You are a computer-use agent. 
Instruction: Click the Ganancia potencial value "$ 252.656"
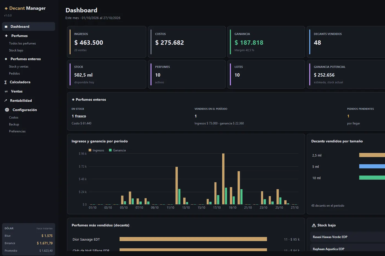point(324,75)
